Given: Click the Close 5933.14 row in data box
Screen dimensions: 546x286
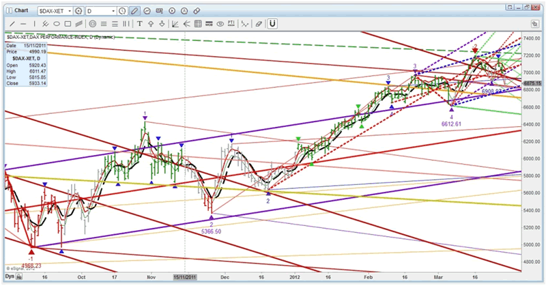Looking at the screenshot, I should click(26, 83).
